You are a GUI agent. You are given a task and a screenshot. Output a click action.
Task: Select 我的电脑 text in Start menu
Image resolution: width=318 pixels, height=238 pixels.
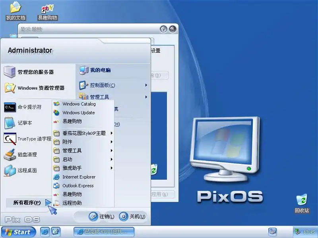[x=101, y=70]
